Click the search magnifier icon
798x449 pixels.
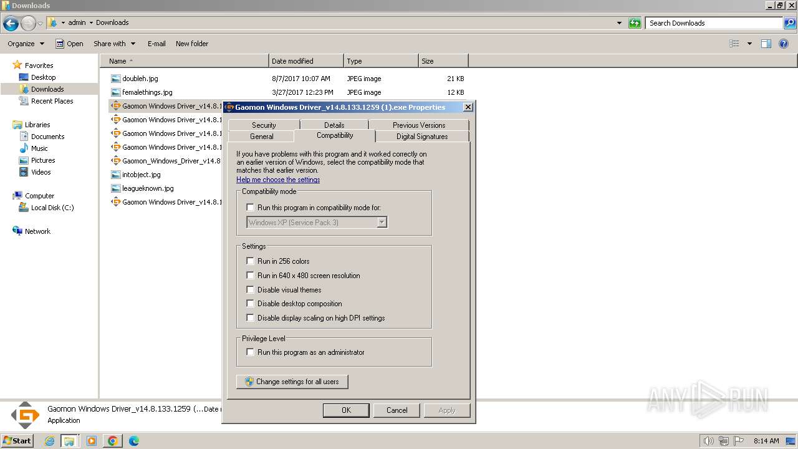(x=790, y=23)
